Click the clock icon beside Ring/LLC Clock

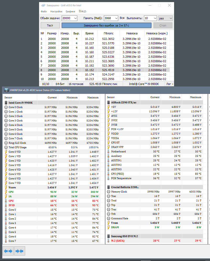click(x=6, y=143)
